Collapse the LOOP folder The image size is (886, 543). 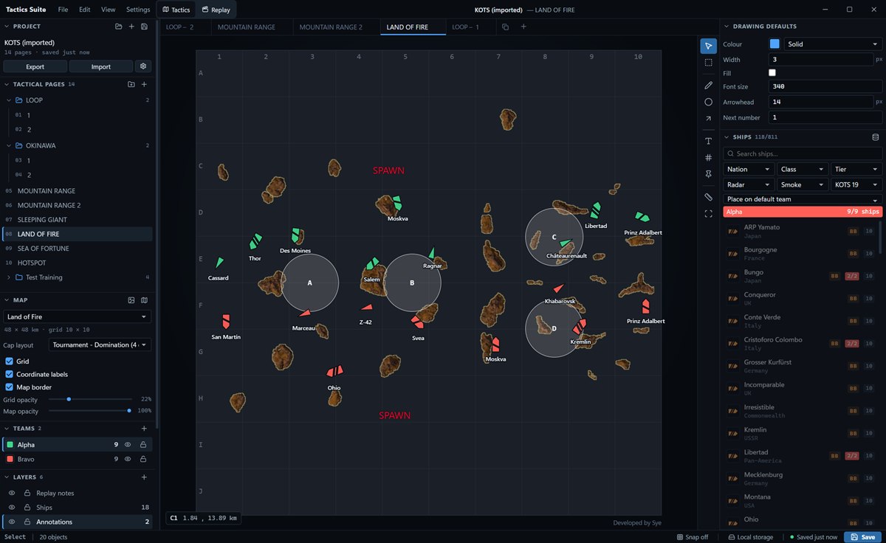tap(9, 100)
